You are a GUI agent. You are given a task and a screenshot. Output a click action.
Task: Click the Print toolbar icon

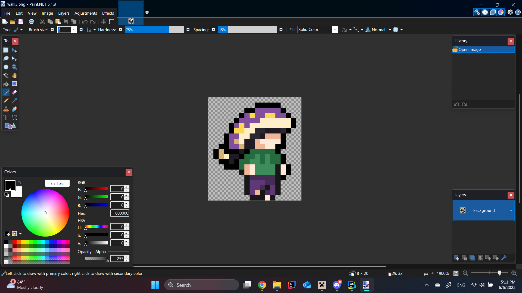click(x=32, y=21)
